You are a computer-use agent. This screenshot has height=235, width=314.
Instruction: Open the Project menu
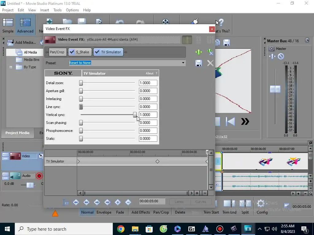(x=8, y=10)
